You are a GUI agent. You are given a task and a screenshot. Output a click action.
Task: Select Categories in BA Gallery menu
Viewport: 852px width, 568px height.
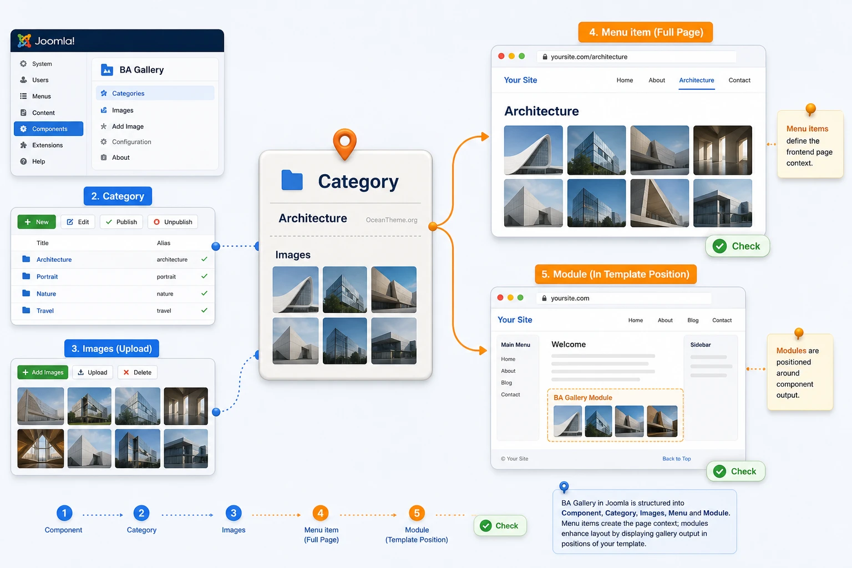(x=155, y=93)
